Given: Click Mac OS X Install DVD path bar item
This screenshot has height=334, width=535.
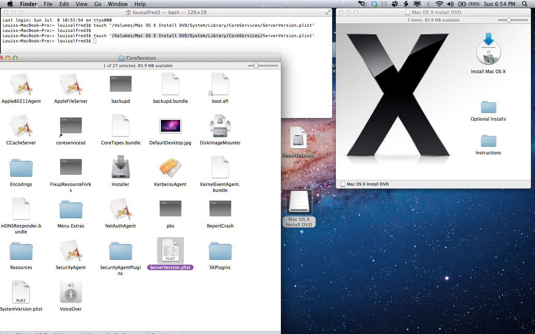Looking at the screenshot, I should [x=365, y=184].
